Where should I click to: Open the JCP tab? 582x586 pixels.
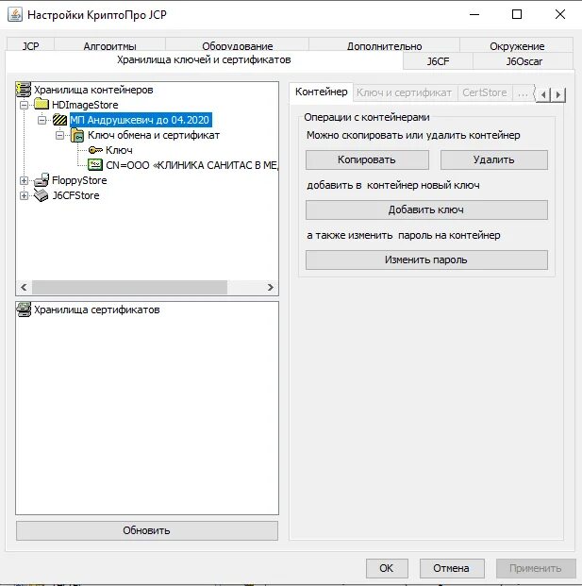coord(30,45)
